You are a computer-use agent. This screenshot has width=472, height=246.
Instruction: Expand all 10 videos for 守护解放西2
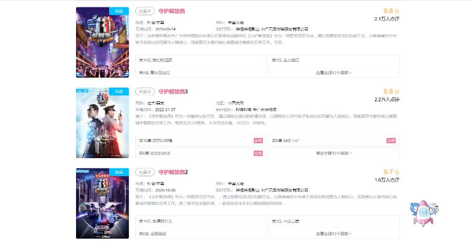pyautogui.click(x=334, y=233)
